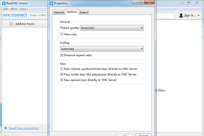Enable the View-only checkbox
This screenshot has height=136, width=204.
pos(62,34)
